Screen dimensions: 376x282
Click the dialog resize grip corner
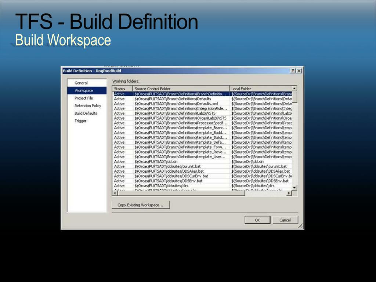300,226
